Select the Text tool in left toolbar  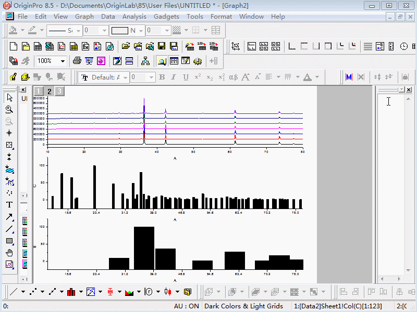[9, 205]
